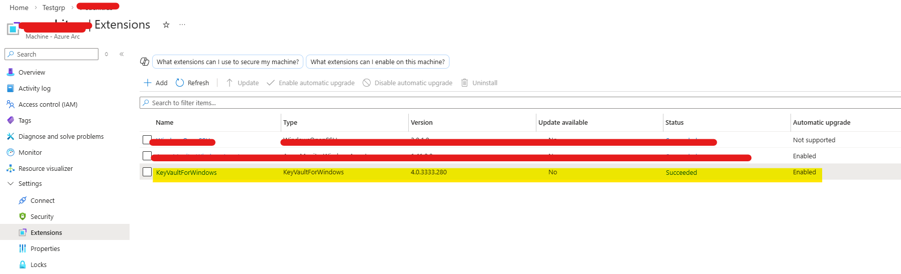Open Properties under Settings
Screen dimensions: 901x274
[x=45, y=248]
